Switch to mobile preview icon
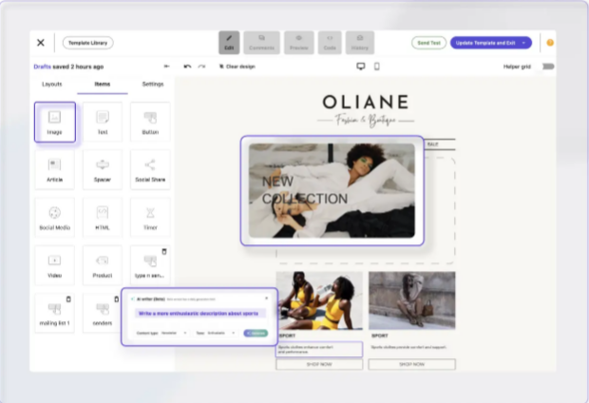Screen dimensions: 589x403 click(x=377, y=67)
